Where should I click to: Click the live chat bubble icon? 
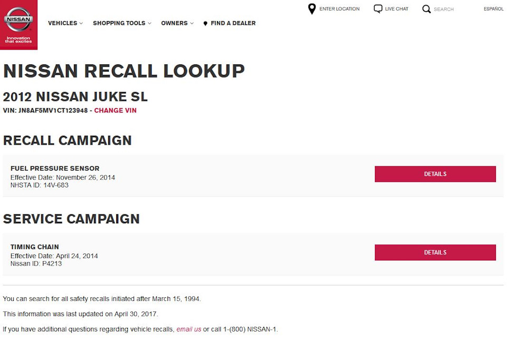[378, 9]
